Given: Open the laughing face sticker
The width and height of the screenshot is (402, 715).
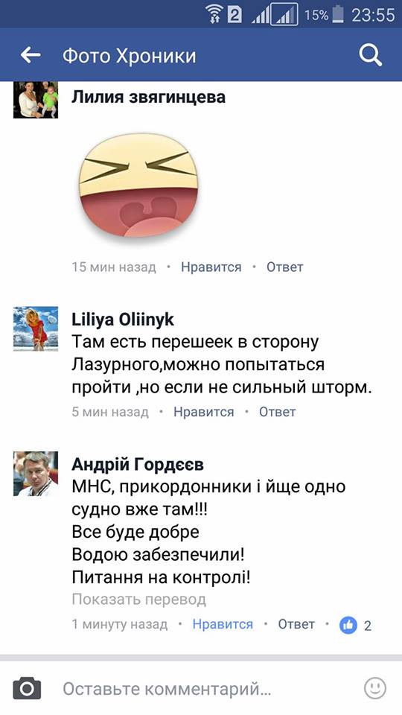Looking at the screenshot, I should pyautogui.click(x=138, y=185).
